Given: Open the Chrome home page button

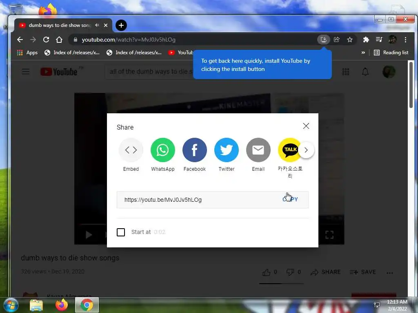Looking at the screenshot, I should pyautogui.click(x=59, y=40).
